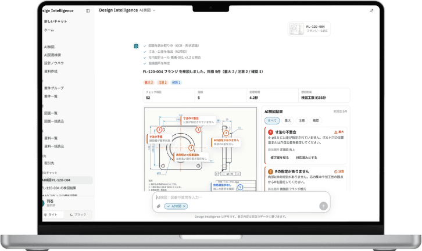Open 取引先 in sidebar
Screen dimensions: 422x251
click(49, 163)
